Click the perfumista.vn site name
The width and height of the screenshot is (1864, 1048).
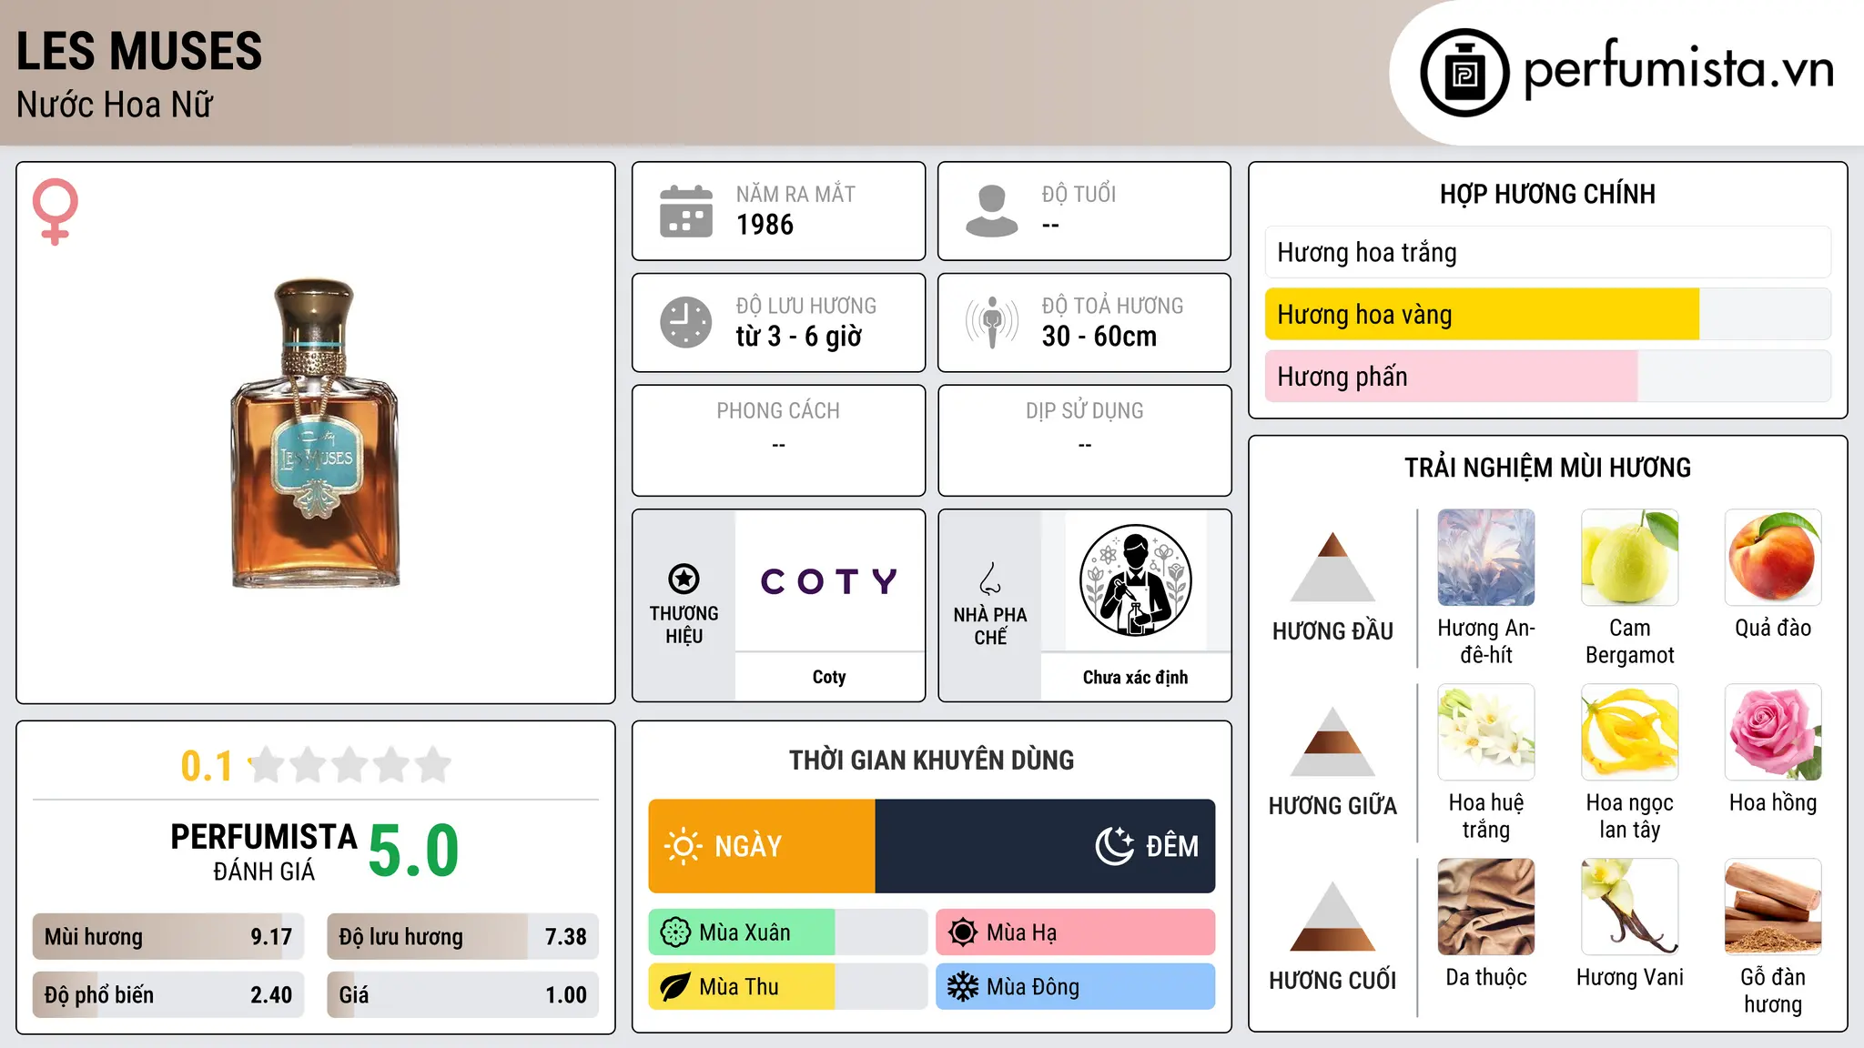pyautogui.click(x=1678, y=71)
